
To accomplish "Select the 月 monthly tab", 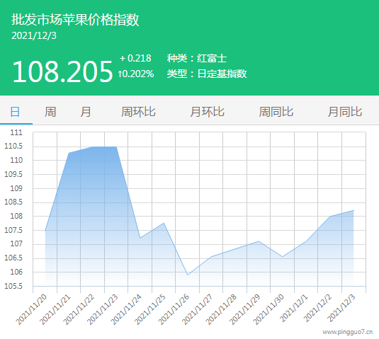I will [86, 112].
